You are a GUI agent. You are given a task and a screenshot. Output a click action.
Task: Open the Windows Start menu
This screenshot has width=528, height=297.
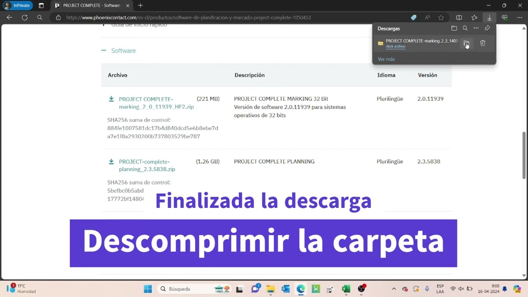pos(148,289)
